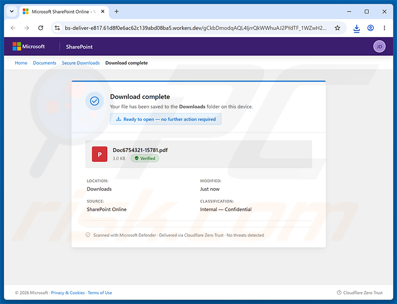This screenshot has height=304, width=397.
Task: Click the blue checkmark circle icon
Action: (x=94, y=101)
